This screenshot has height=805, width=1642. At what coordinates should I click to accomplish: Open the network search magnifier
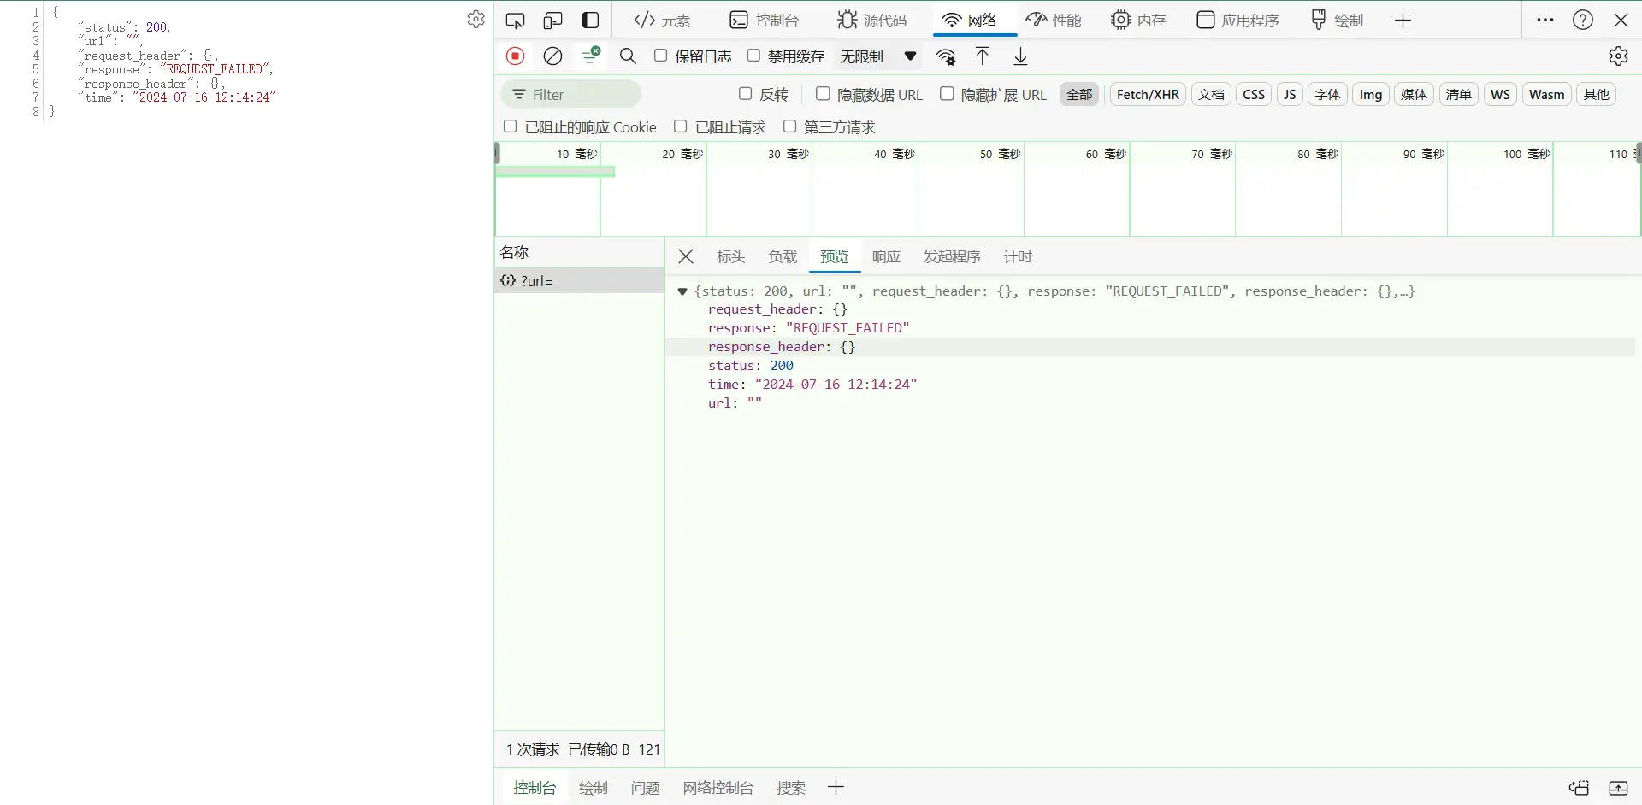[628, 56]
